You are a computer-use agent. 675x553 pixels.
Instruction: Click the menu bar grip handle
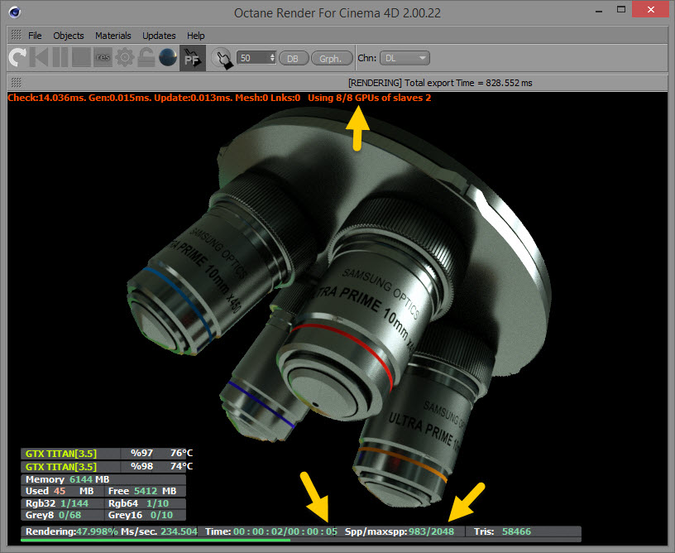coord(16,35)
